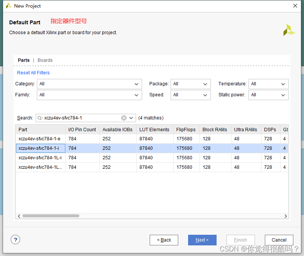
Task: Sort by LUT Elements header
Action: 155,129
